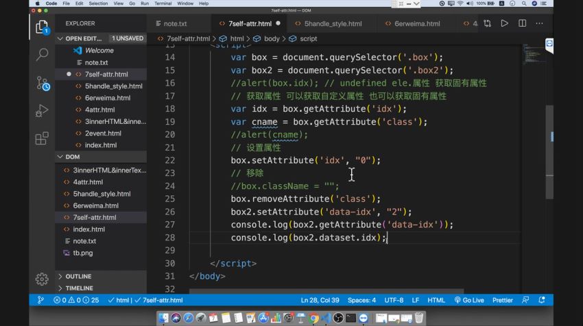Switch to the 6erweima.html tab
583x326 pixels.
coord(417,23)
